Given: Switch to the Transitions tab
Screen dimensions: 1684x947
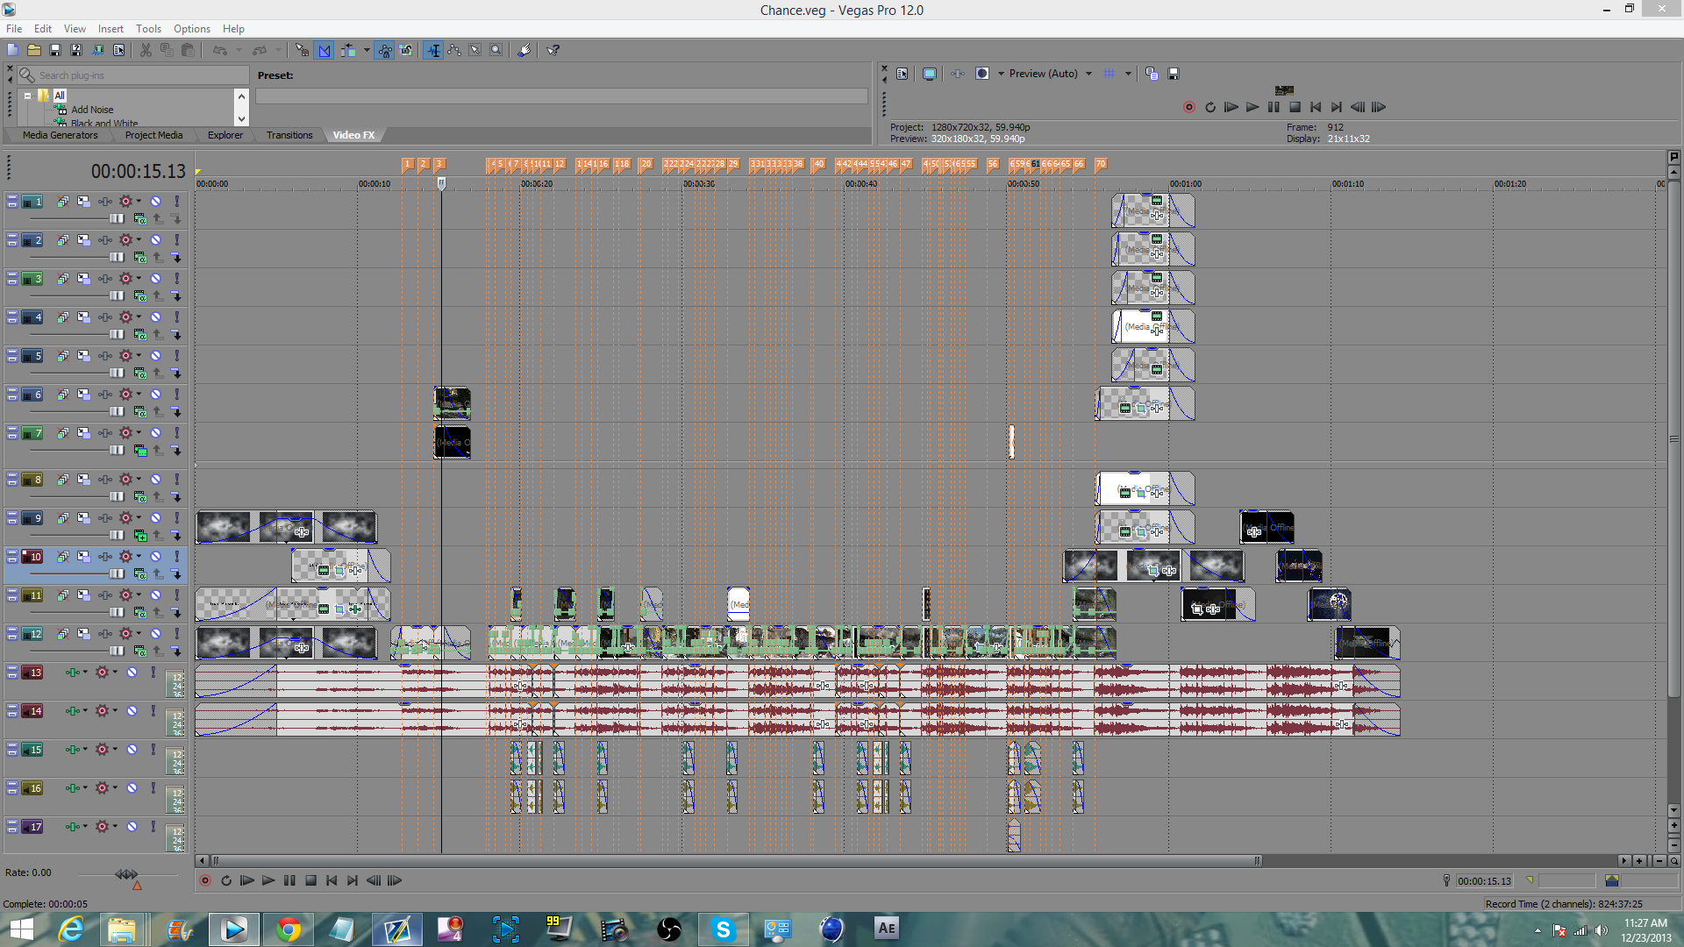Looking at the screenshot, I should tap(289, 135).
